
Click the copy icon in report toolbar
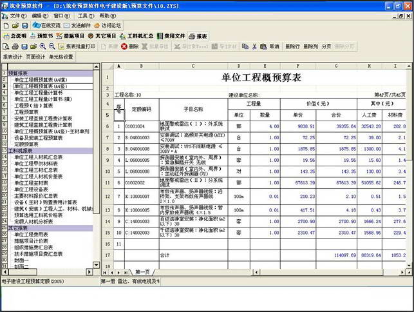tap(245, 46)
